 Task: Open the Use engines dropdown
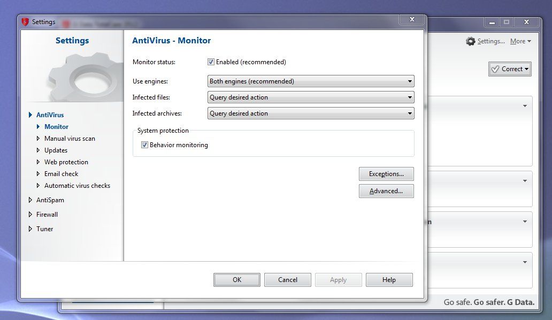[x=311, y=81]
